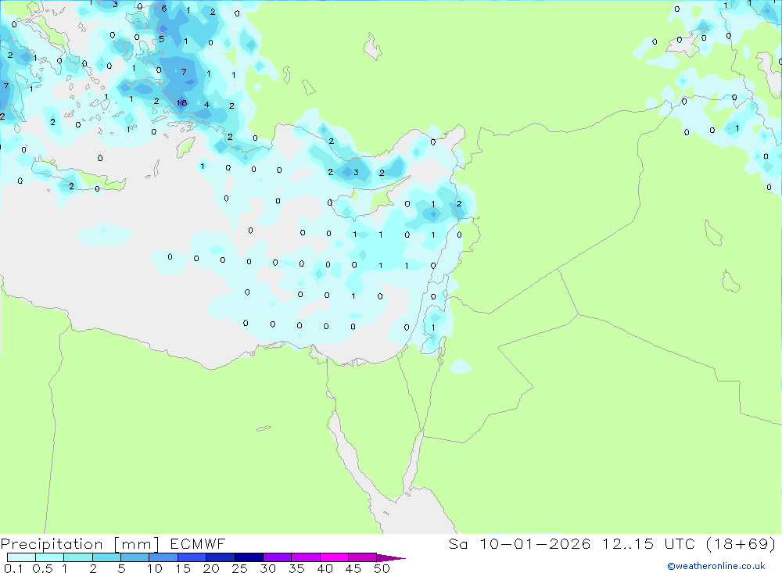The width and height of the screenshot is (782, 573).
Task: Click the 'Precipitation [mm]' title text
Action: click(x=81, y=544)
